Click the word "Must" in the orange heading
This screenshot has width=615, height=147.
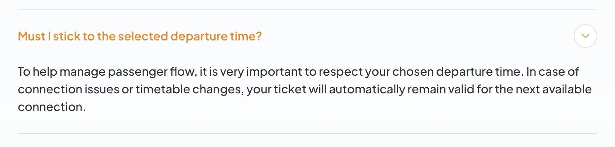pyautogui.click(x=31, y=36)
